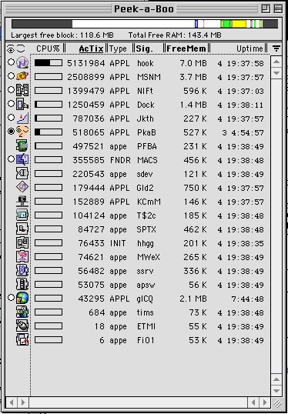Click the Dock process icon
Viewport: 288px width, 414px height.
click(22, 105)
